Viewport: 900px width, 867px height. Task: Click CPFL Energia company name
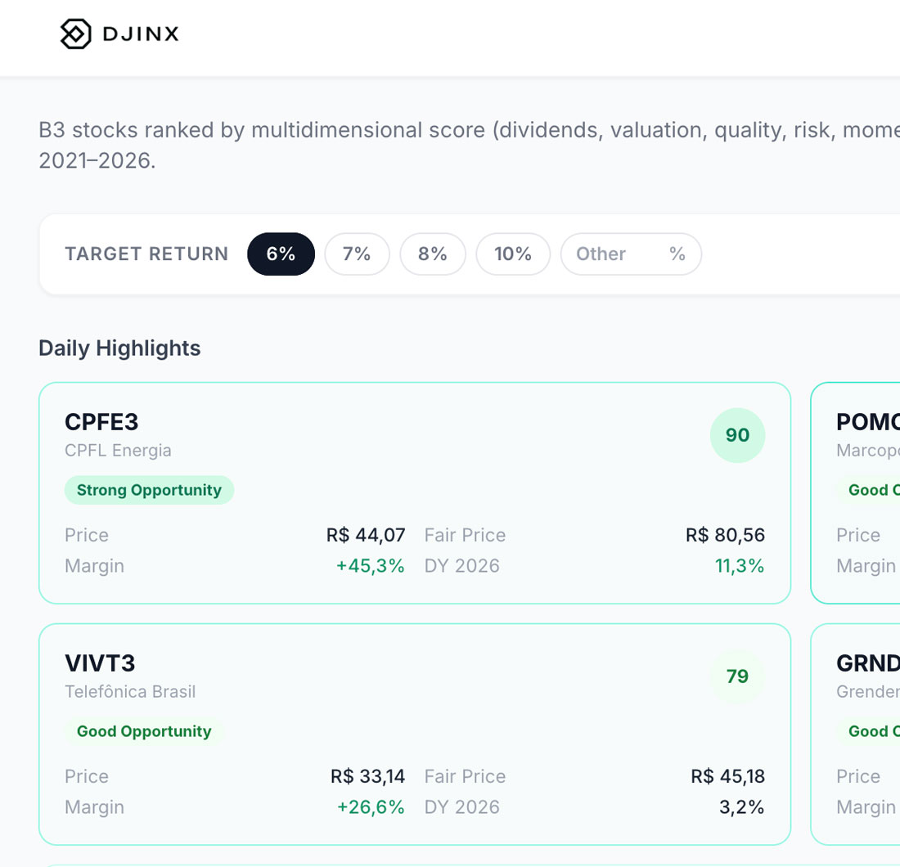(x=118, y=451)
